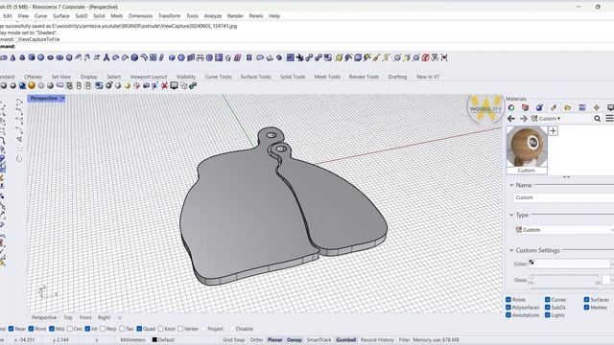Click the material Color swatch field
The image size is (614, 345).
point(569,264)
